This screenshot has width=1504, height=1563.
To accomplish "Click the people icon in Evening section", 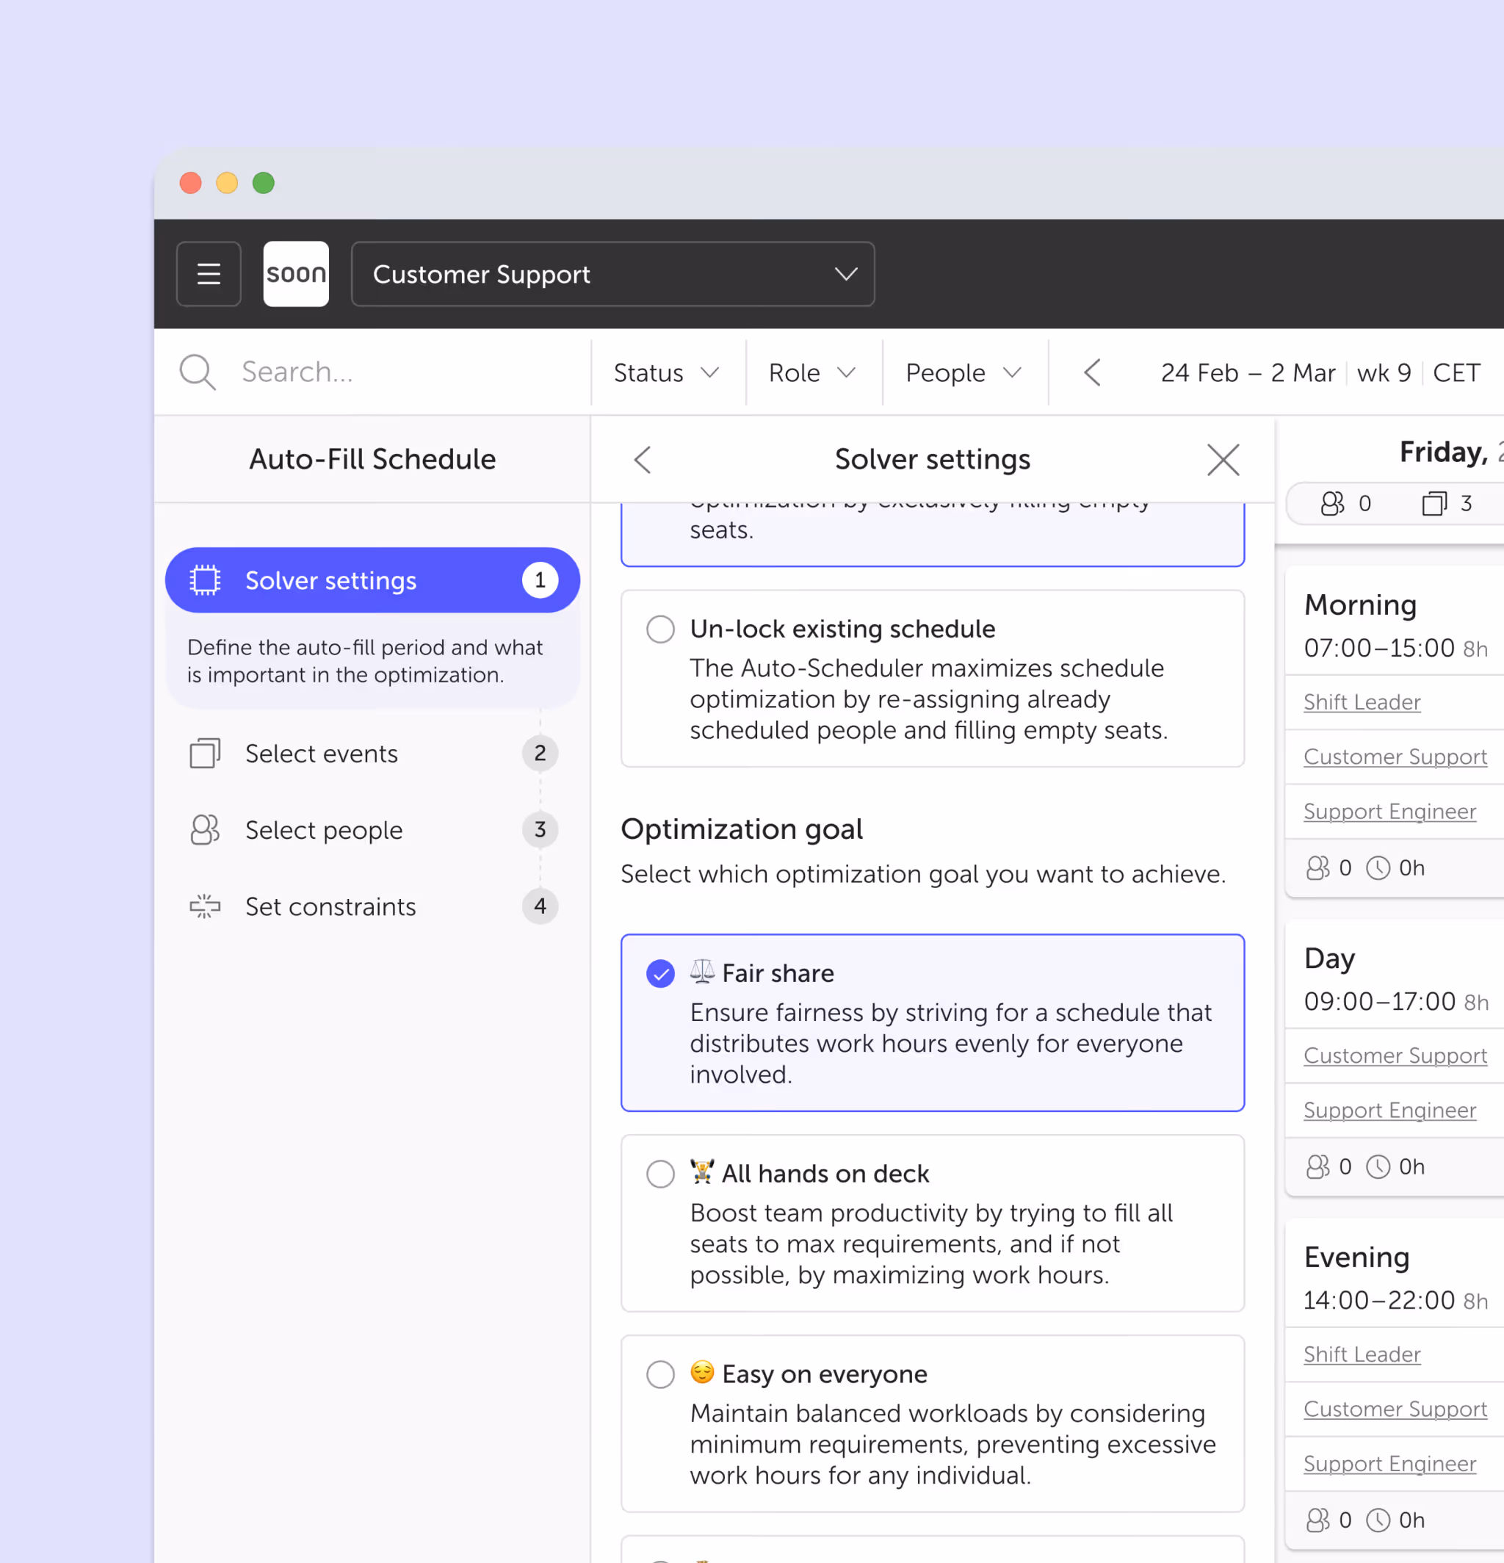I will point(1320,1520).
